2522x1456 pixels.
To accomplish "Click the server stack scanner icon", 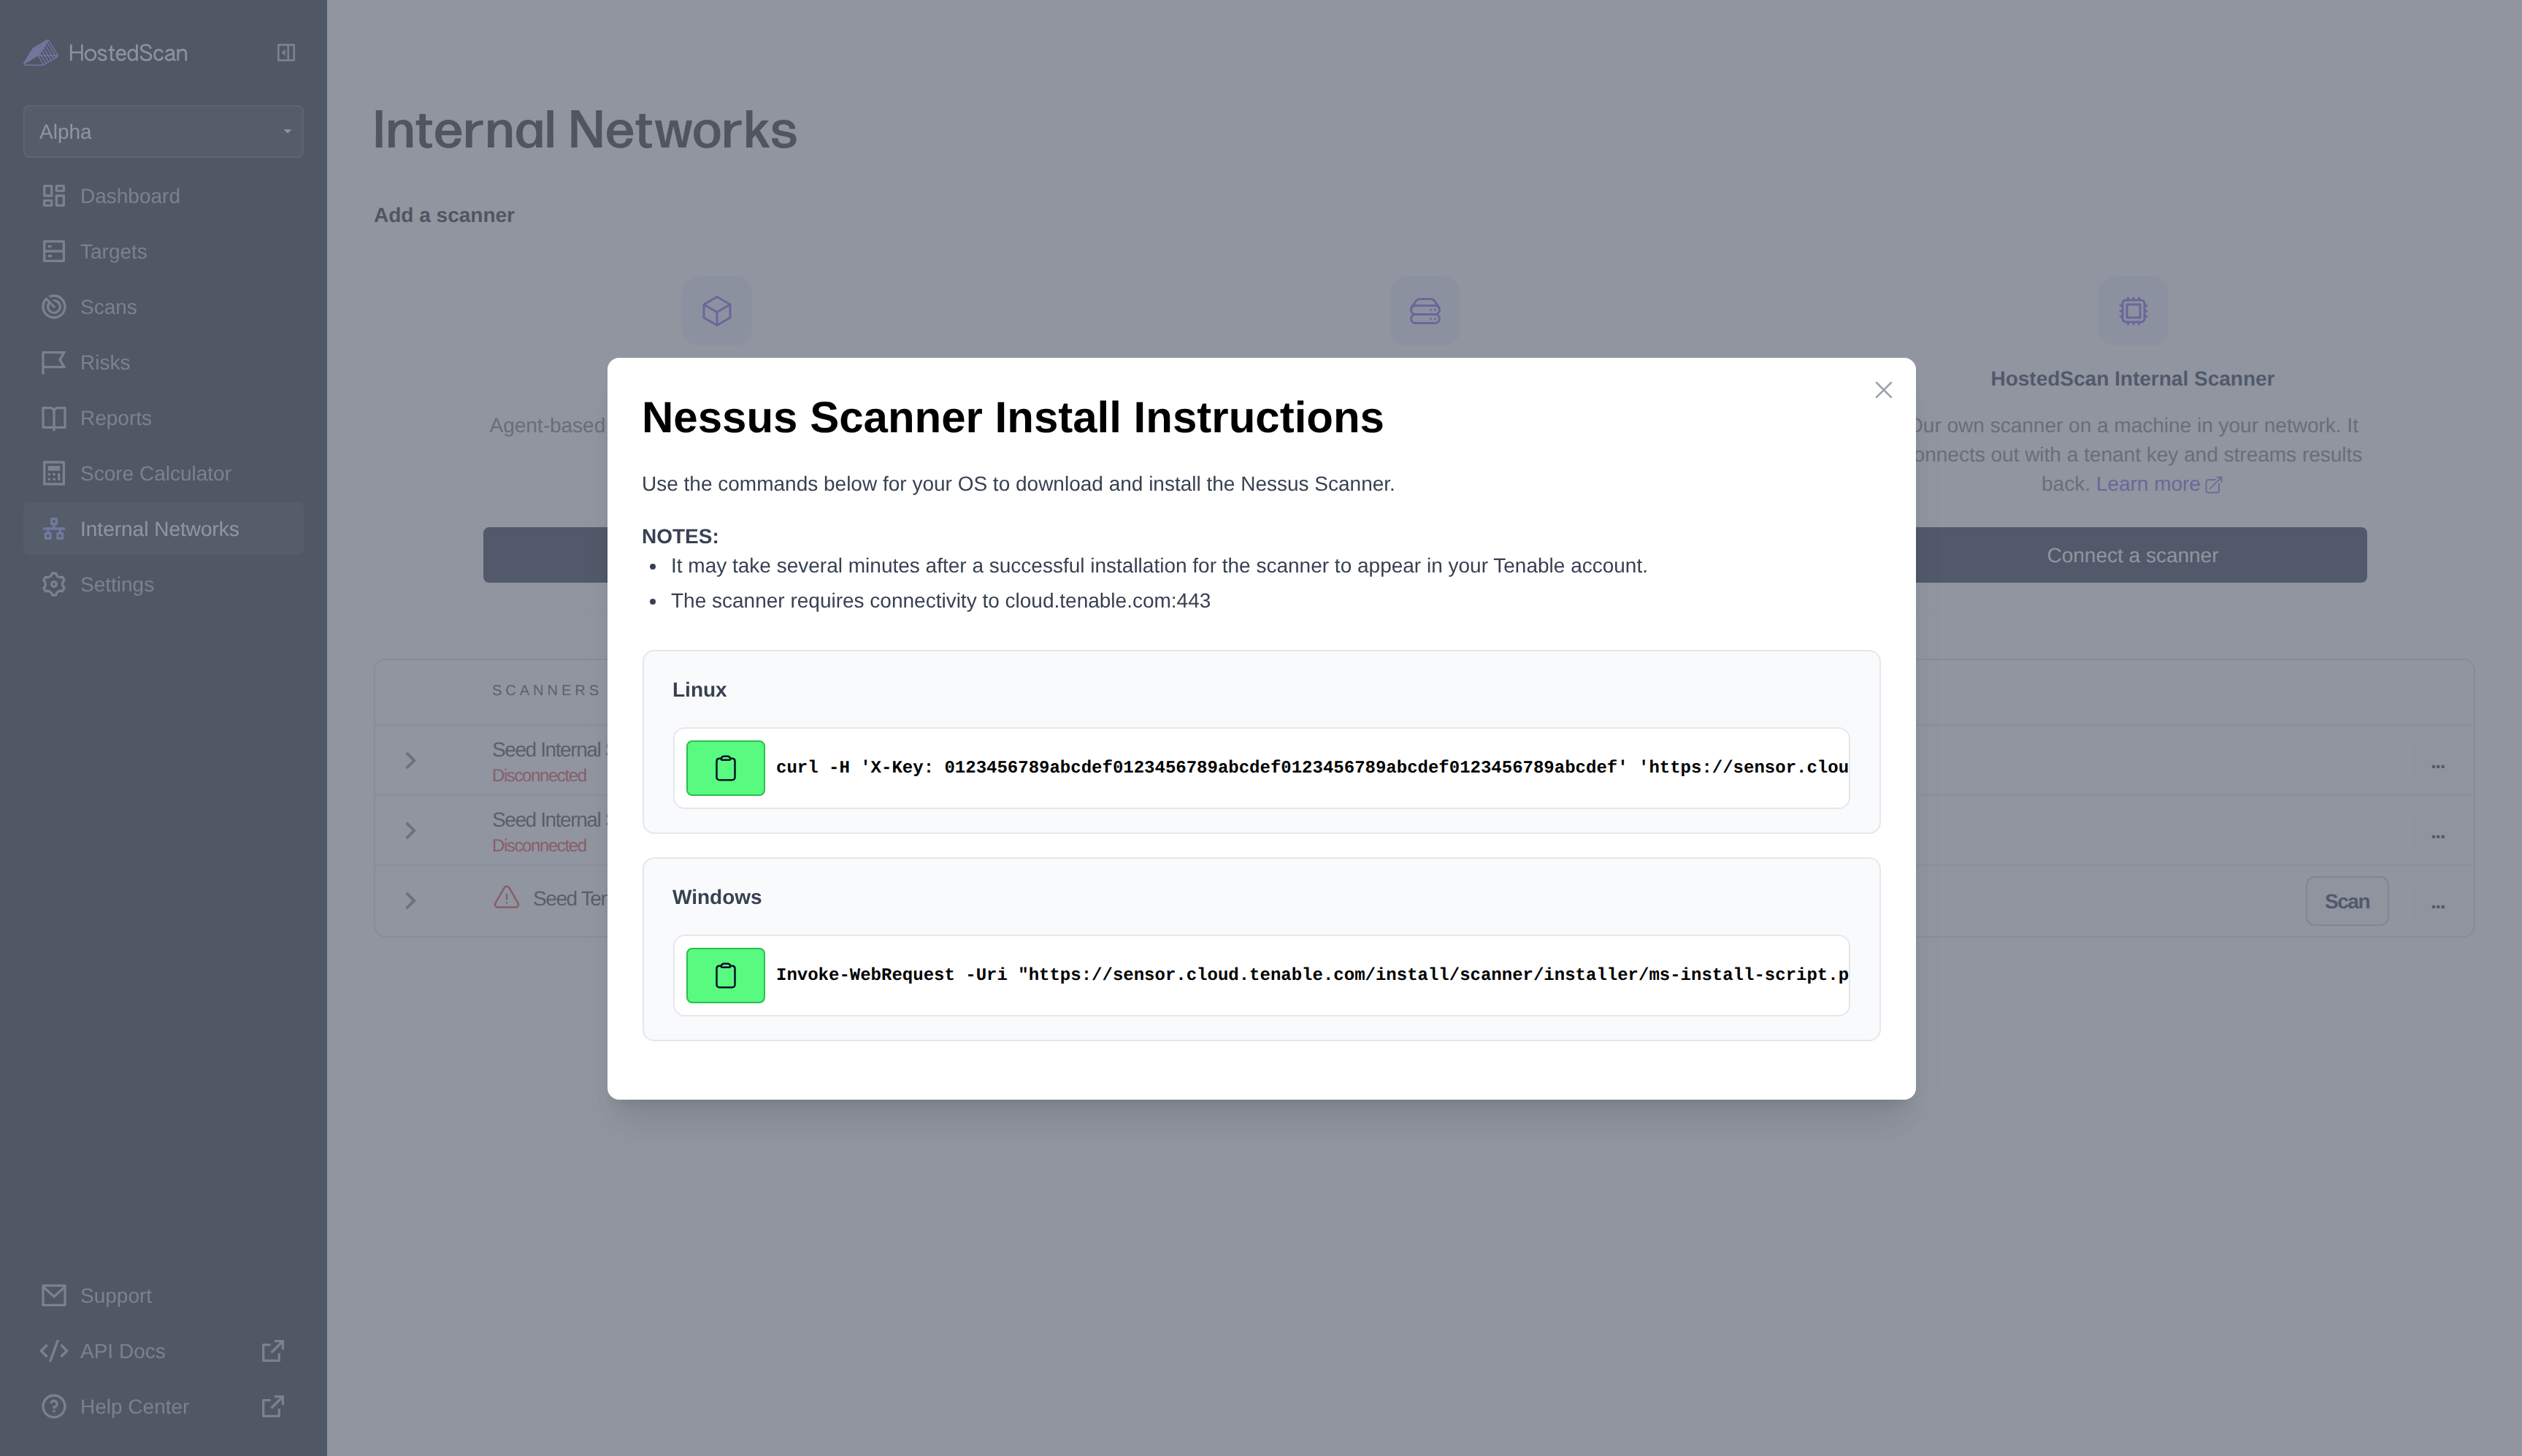I will 1424,311.
